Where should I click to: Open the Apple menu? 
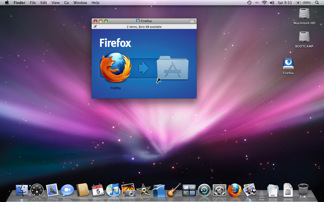tap(7, 3)
